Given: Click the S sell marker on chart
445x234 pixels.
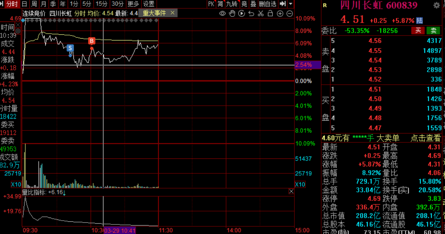Looking at the screenshot, I should [70, 48].
